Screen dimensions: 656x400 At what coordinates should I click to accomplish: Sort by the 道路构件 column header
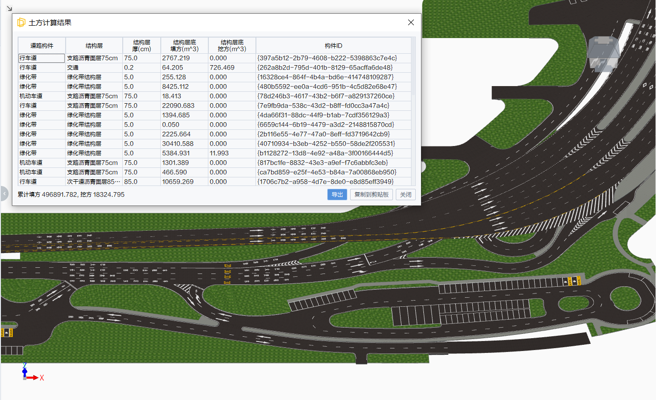tap(42, 46)
